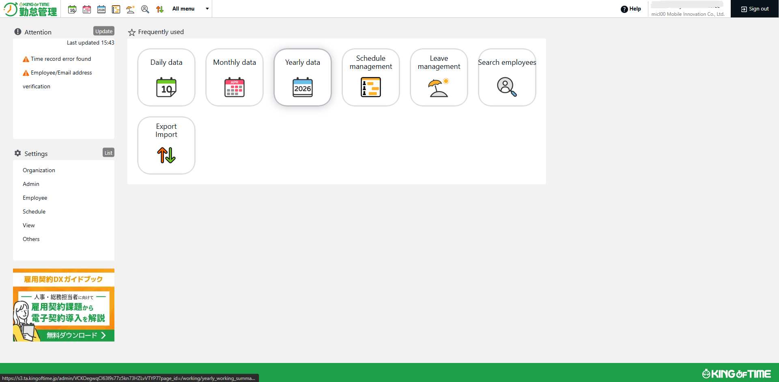Click the DX guidebook download banner
The height and width of the screenshot is (382, 779).
coord(64,305)
